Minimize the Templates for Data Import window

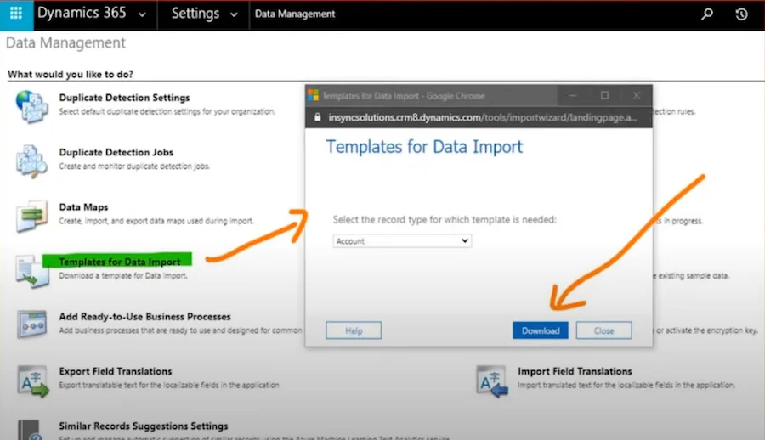573,96
